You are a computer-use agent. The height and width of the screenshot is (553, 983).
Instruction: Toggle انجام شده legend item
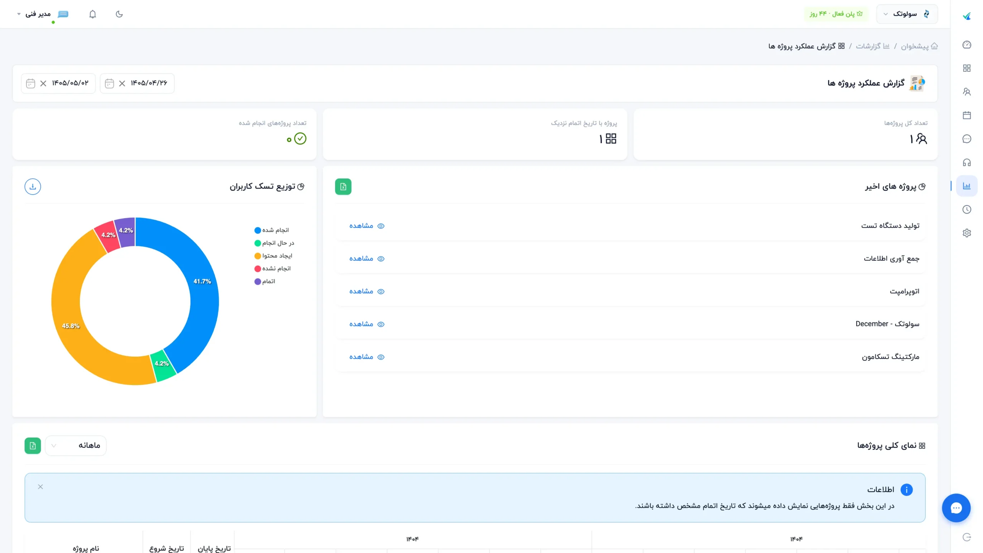(271, 230)
